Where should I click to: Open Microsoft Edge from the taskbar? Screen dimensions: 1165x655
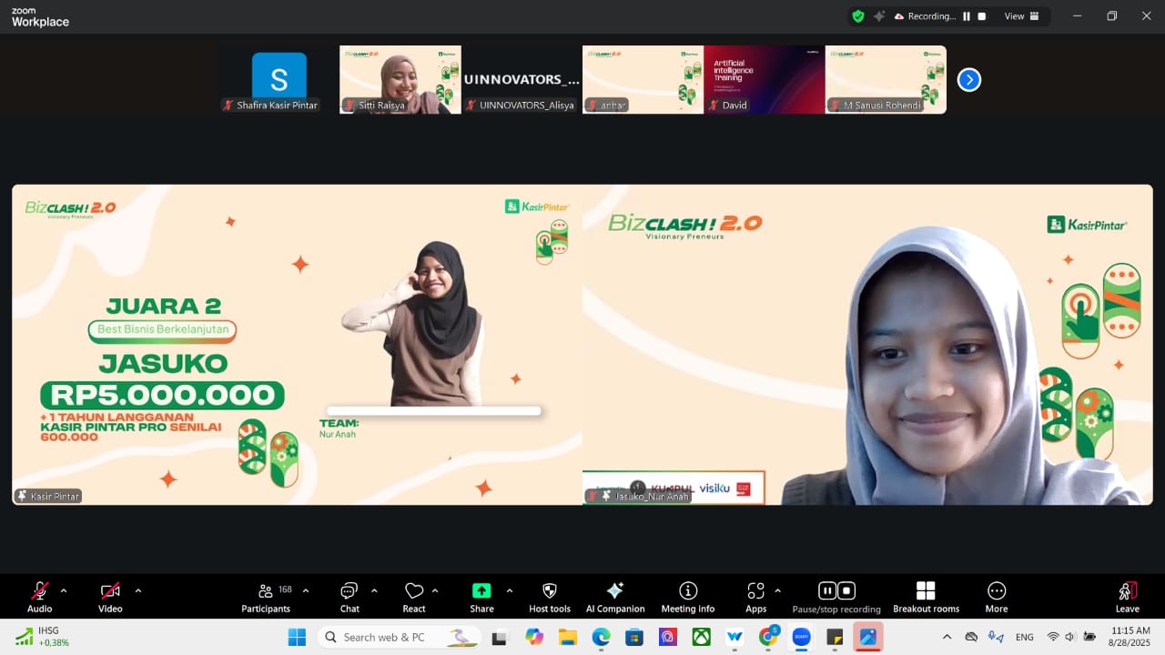pyautogui.click(x=601, y=637)
